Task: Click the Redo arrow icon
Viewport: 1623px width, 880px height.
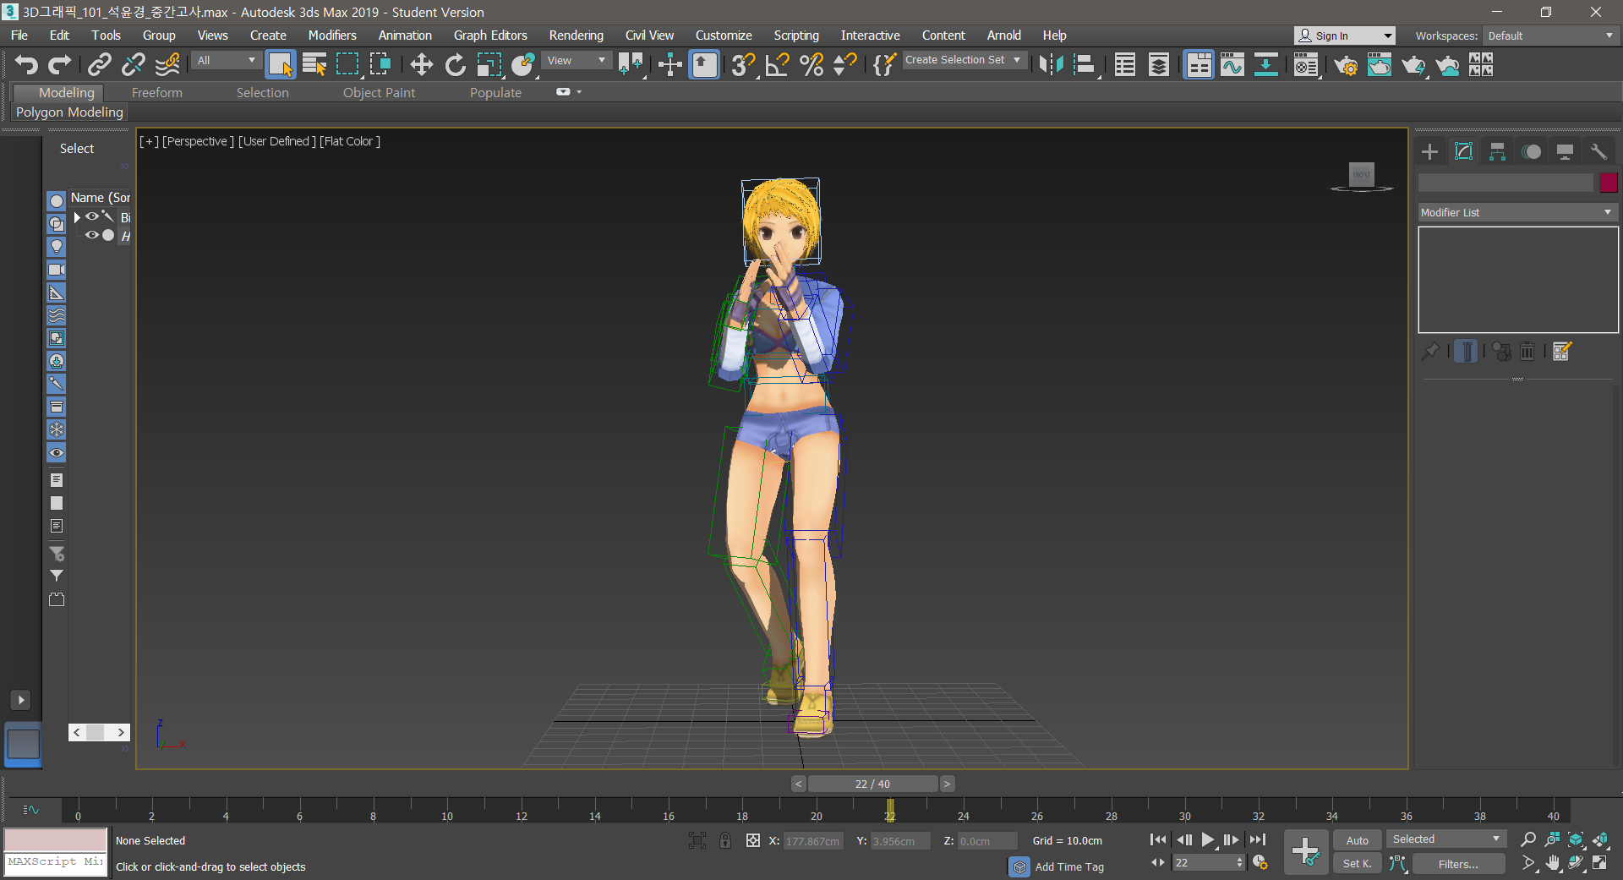Action: point(59,65)
